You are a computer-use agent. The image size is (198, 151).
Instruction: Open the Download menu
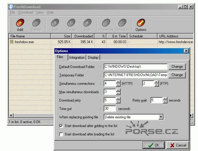point(26,12)
